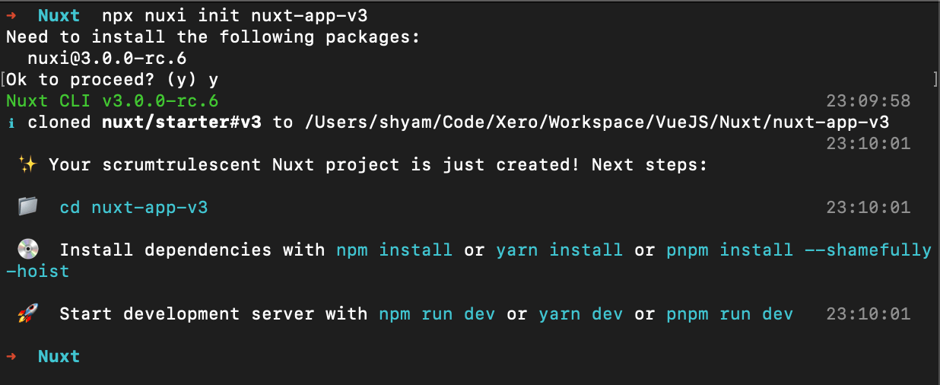Click the 'npm install' command text

click(395, 250)
